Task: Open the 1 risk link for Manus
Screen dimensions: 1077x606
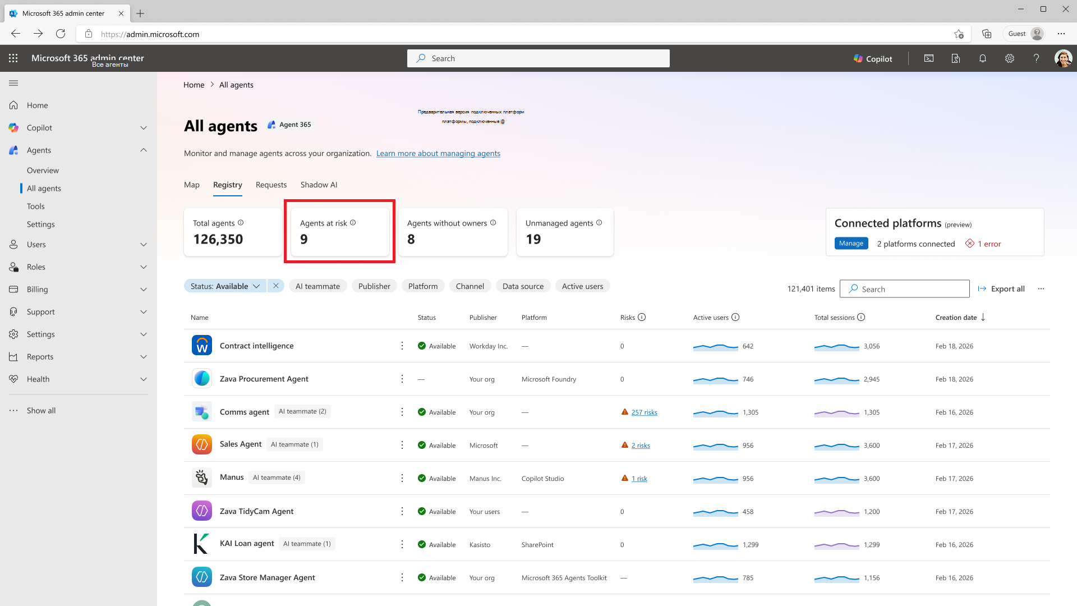Action: (x=639, y=479)
